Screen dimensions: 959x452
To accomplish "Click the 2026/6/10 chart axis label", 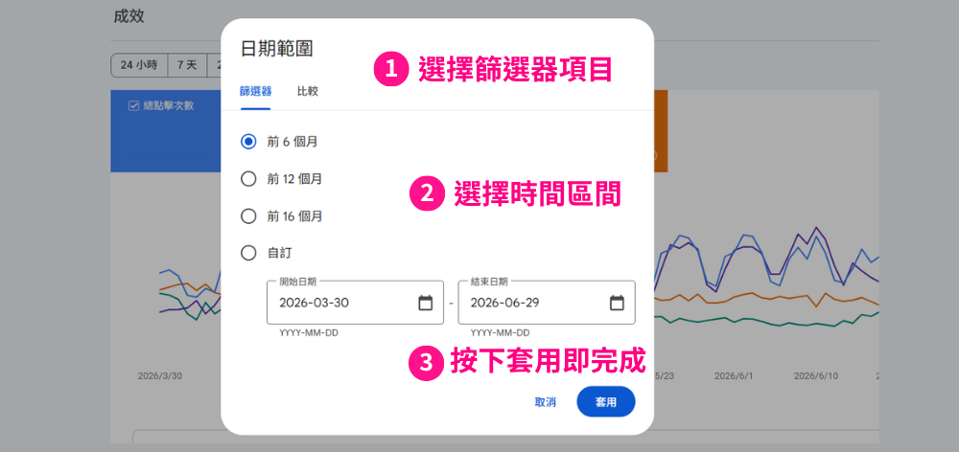I will point(818,375).
